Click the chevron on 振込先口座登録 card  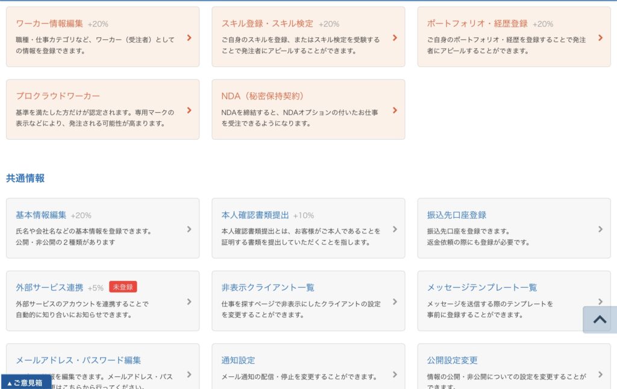coord(600,229)
